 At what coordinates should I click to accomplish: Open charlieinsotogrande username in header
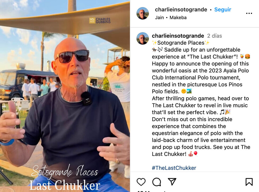pyautogui.click(x=181, y=10)
